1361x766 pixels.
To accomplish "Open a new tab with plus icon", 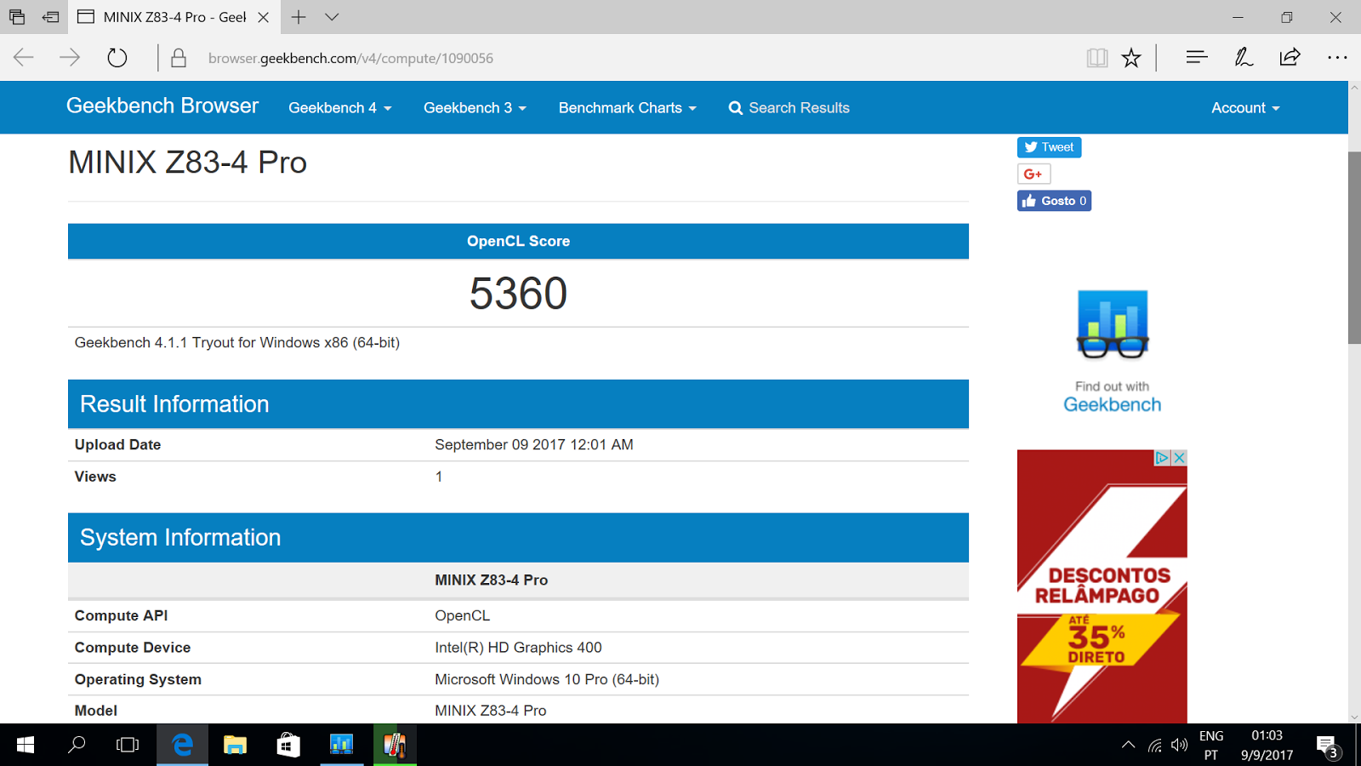I will coord(299,17).
